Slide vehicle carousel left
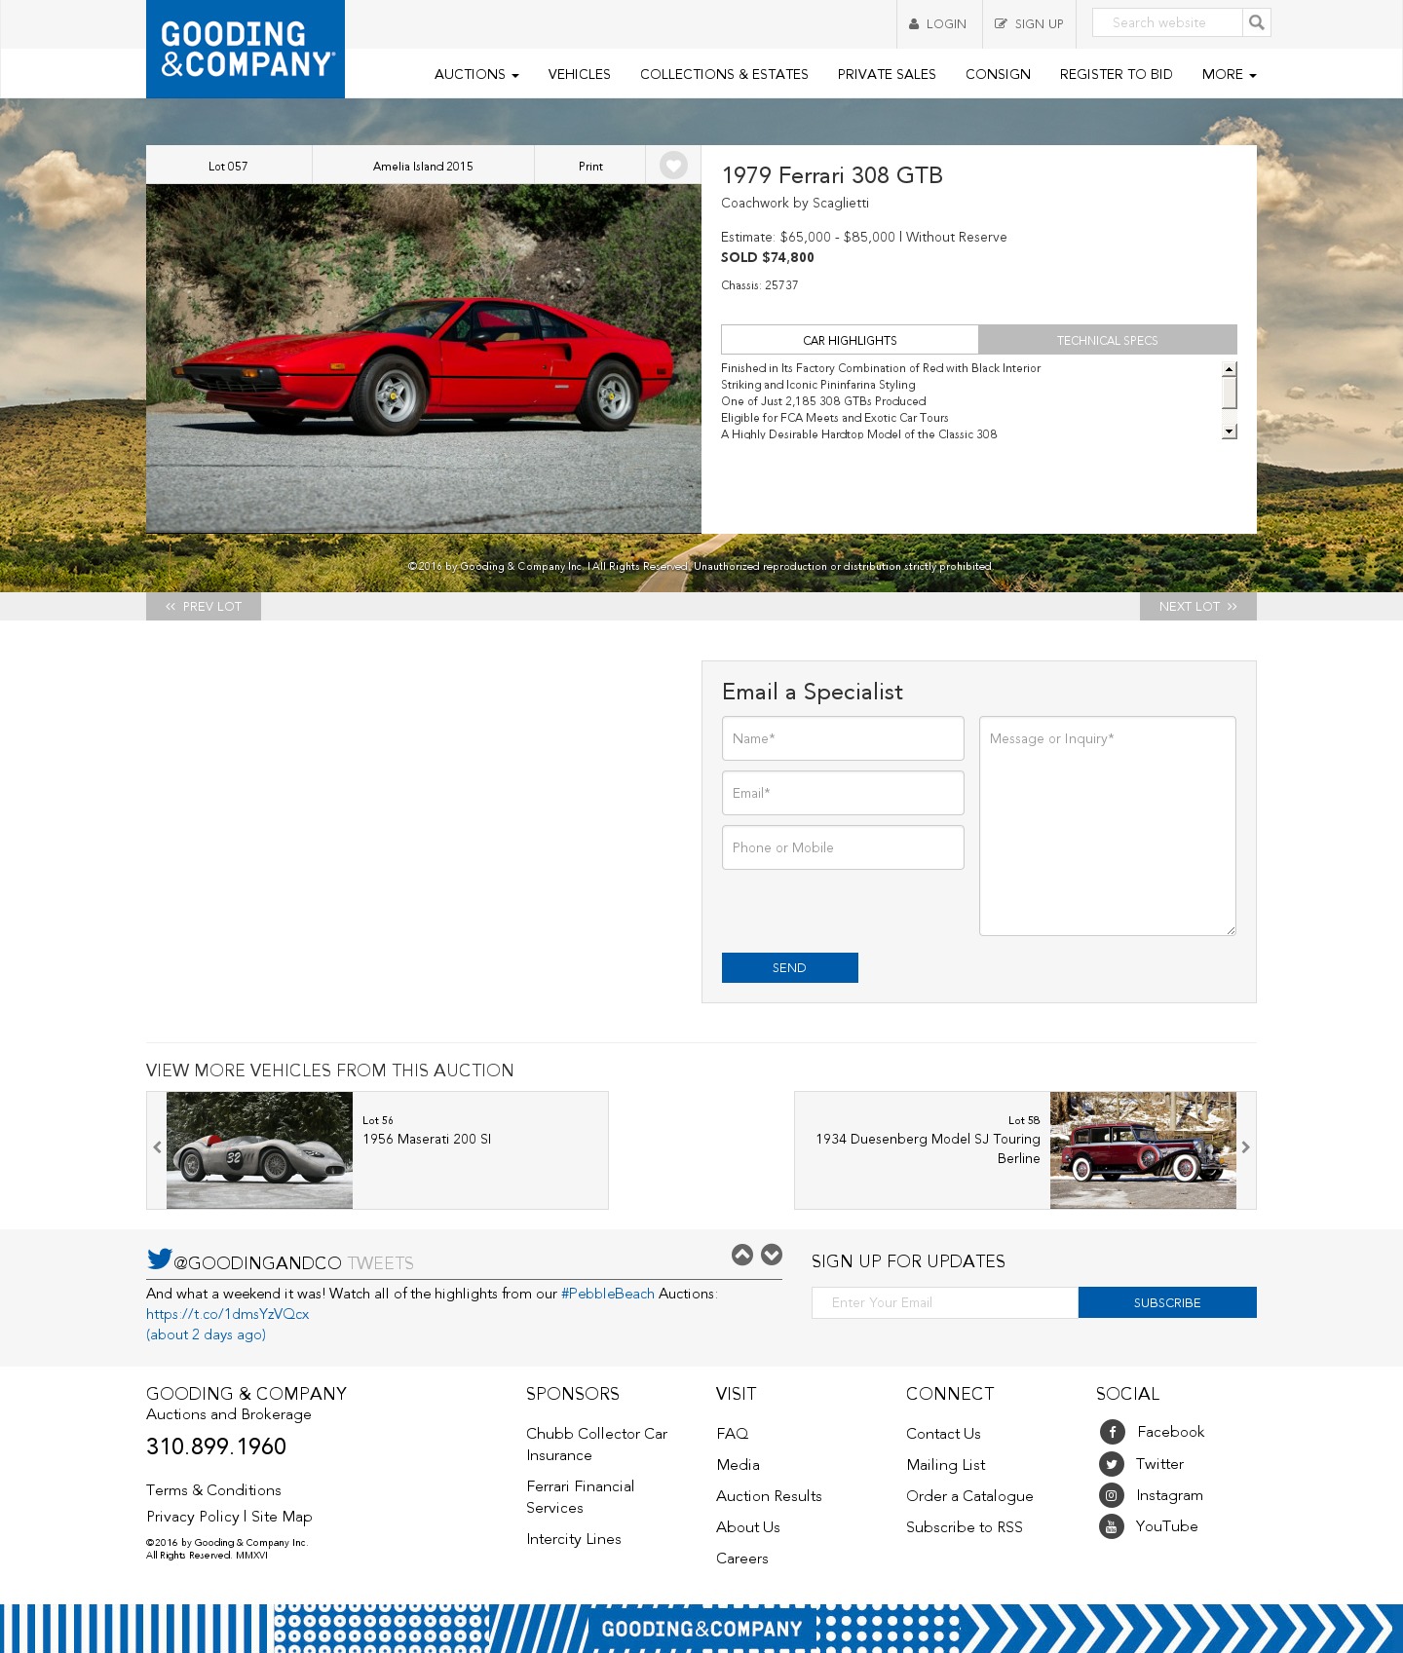 pos(157,1147)
